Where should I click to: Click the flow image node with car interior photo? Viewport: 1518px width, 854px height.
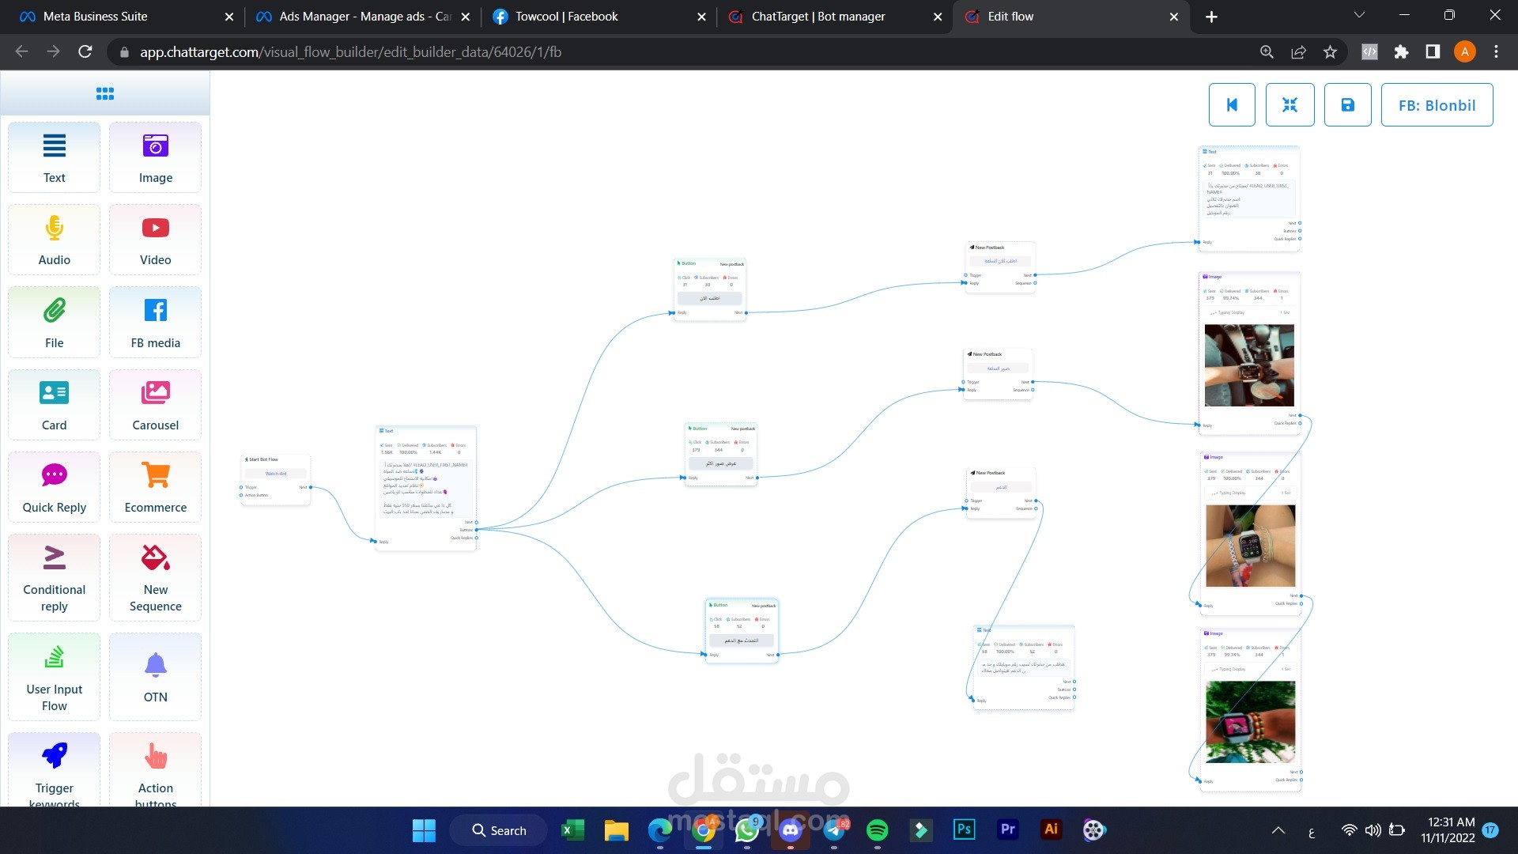pyautogui.click(x=1249, y=353)
